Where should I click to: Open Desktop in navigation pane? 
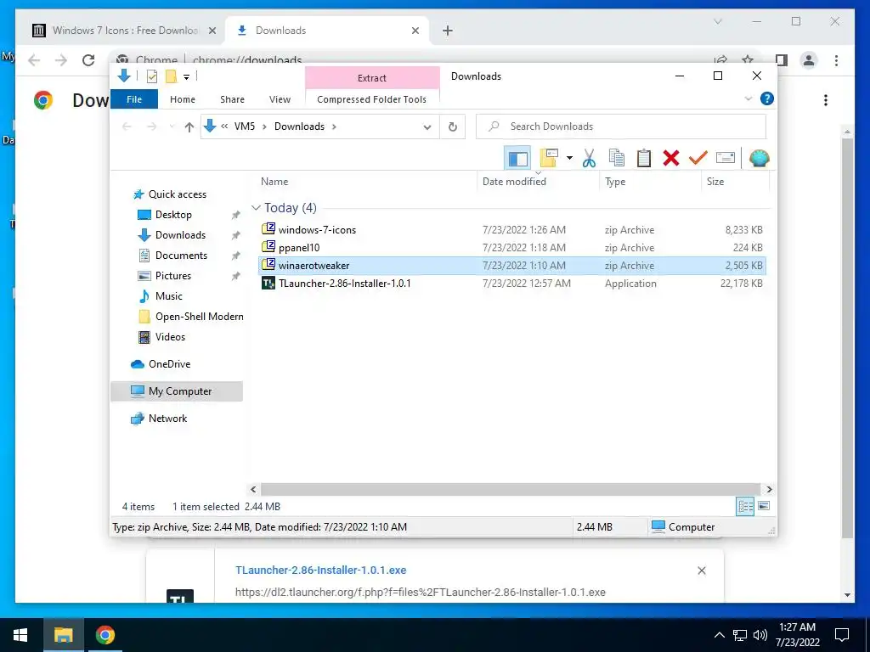(173, 215)
